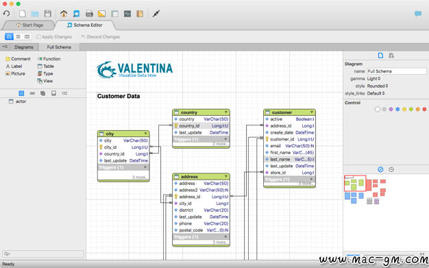Select the Table element from the palette
The width and height of the screenshot is (429, 268).
[46, 66]
